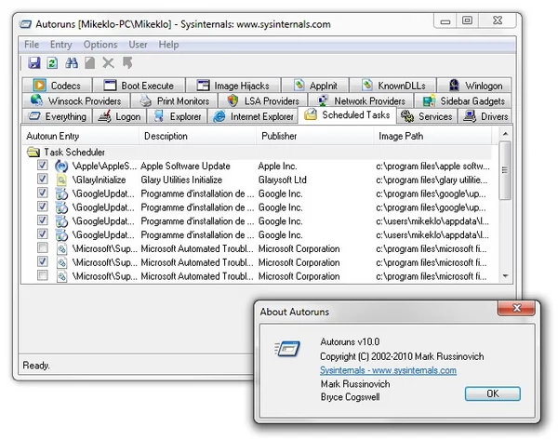The width and height of the screenshot is (558, 440).
Task: Select the Print Monitors tab
Action: [x=174, y=100]
